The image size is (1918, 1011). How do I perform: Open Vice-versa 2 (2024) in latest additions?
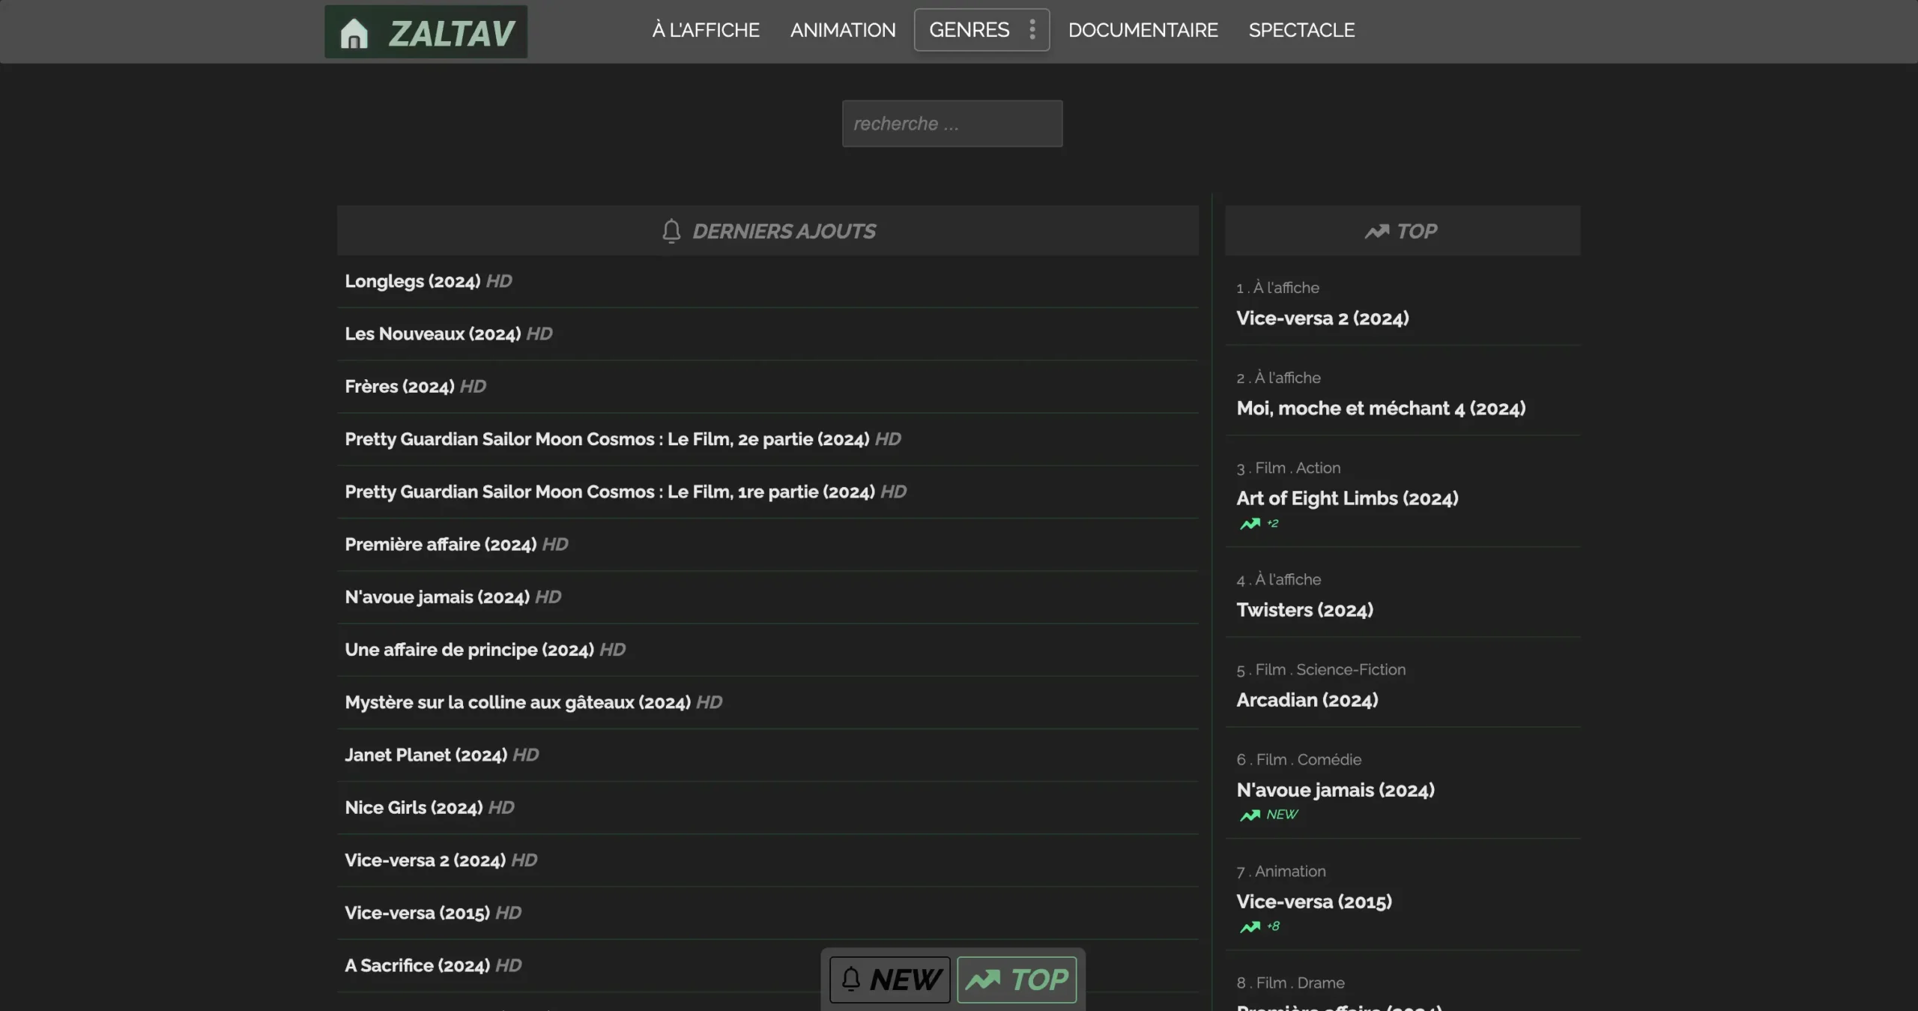(x=426, y=860)
